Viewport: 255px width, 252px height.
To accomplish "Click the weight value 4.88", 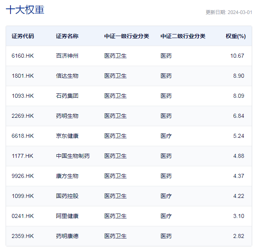I will (239, 156).
